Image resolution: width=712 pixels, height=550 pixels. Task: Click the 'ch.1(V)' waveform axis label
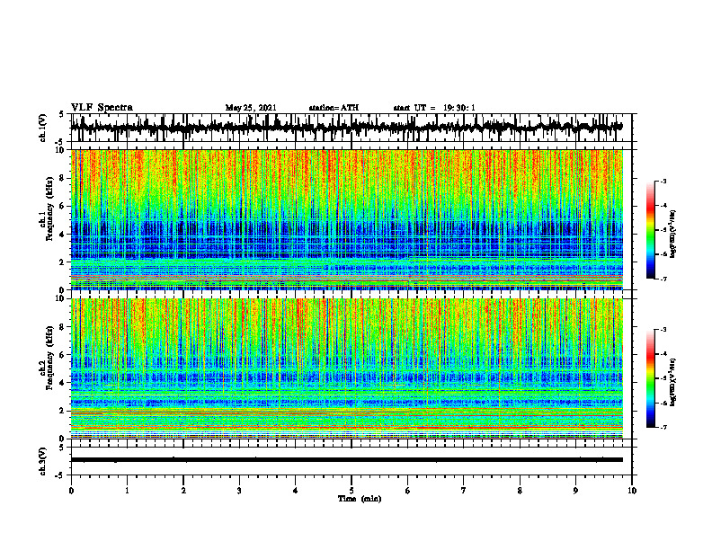click(43, 128)
